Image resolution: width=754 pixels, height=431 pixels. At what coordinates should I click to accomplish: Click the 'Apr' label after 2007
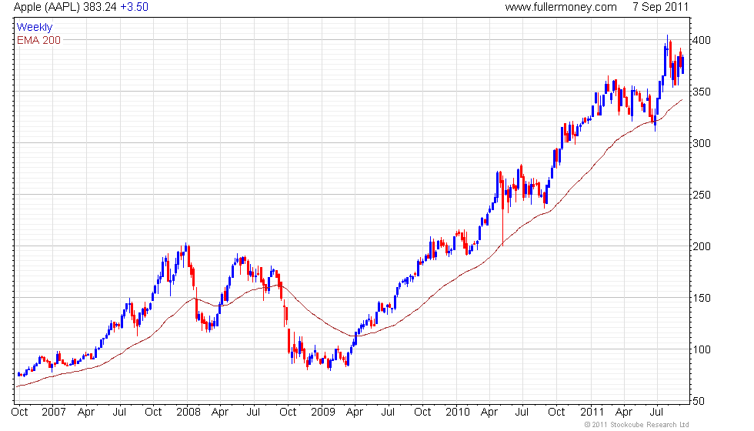(x=86, y=413)
